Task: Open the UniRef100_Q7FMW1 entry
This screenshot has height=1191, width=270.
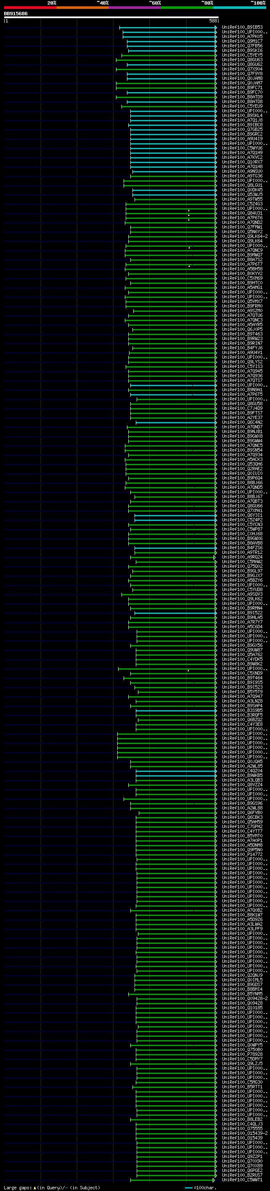Action: pyautogui.click(x=242, y=227)
